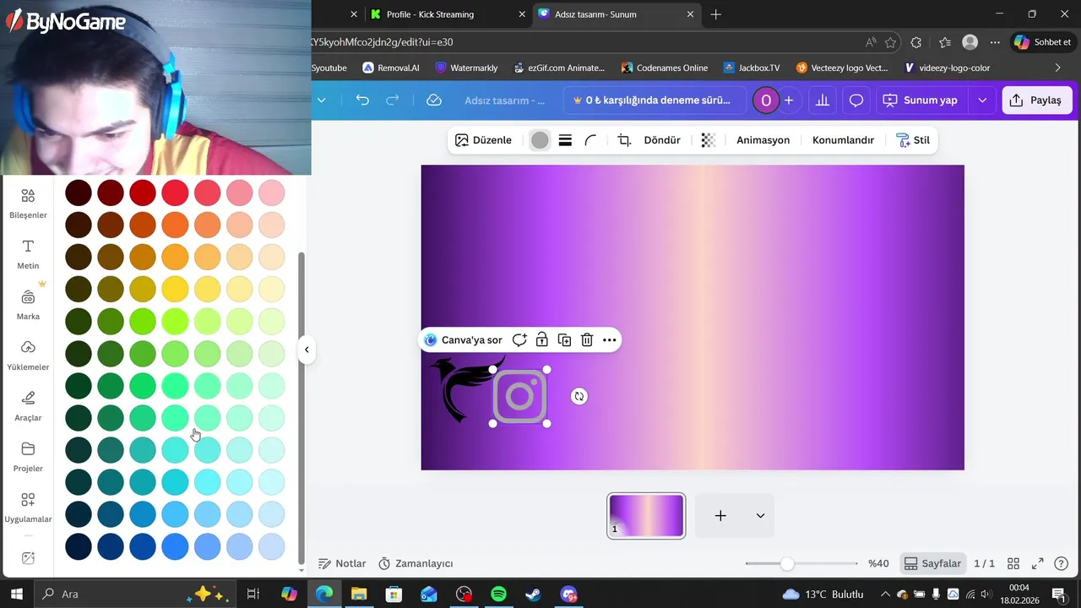This screenshot has width=1081, height=608.
Task: Open the comments speech bubble icon
Action: (856, 100)
